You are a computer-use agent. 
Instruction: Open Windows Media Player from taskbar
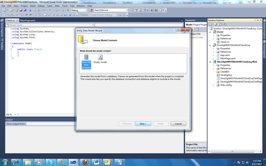click(x=39, y=162)
